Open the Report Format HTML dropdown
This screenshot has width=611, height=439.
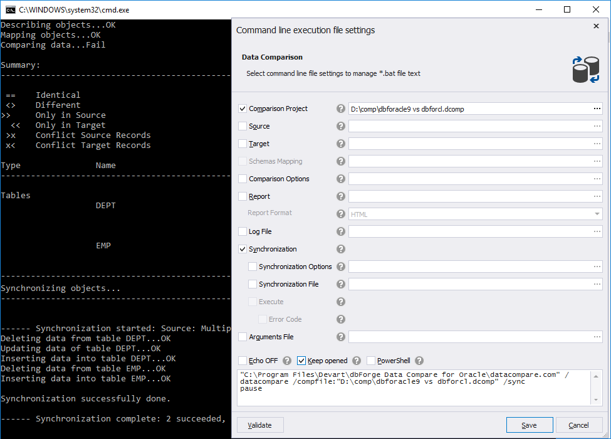[x=476, y=214]
